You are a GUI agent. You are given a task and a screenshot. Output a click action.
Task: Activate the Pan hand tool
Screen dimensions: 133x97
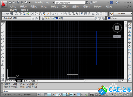click(x=66, y=14)
